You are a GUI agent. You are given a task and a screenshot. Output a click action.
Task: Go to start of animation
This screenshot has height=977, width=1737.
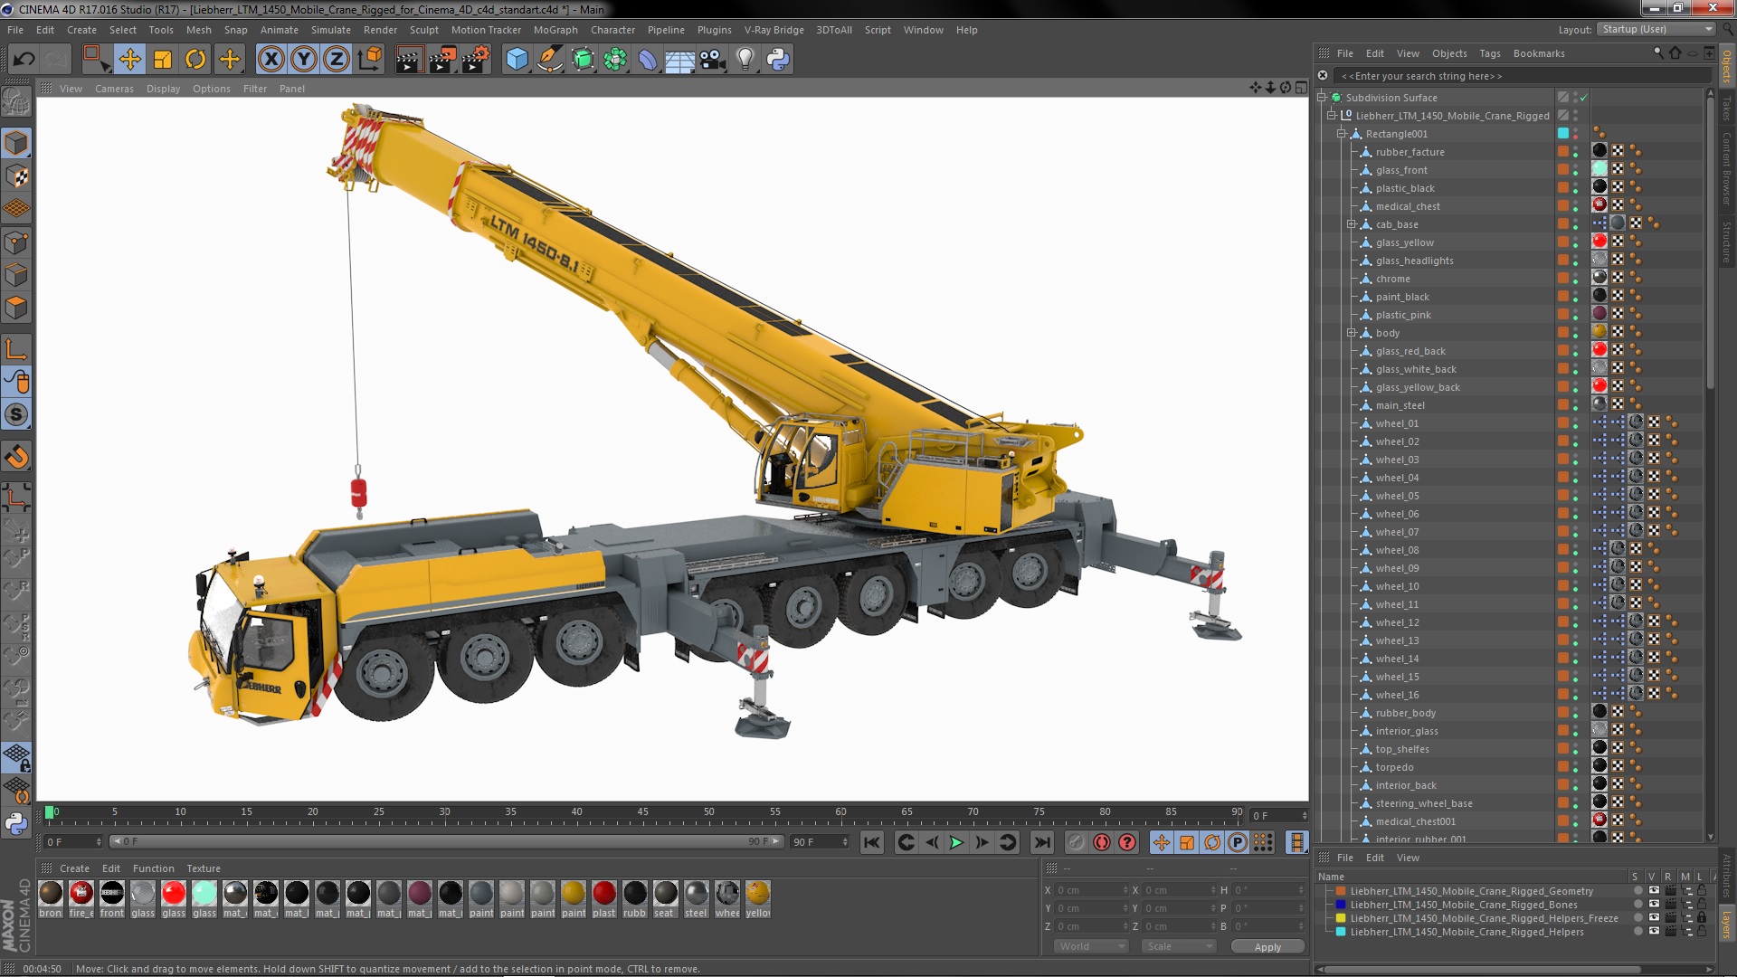tap(871, 842)
